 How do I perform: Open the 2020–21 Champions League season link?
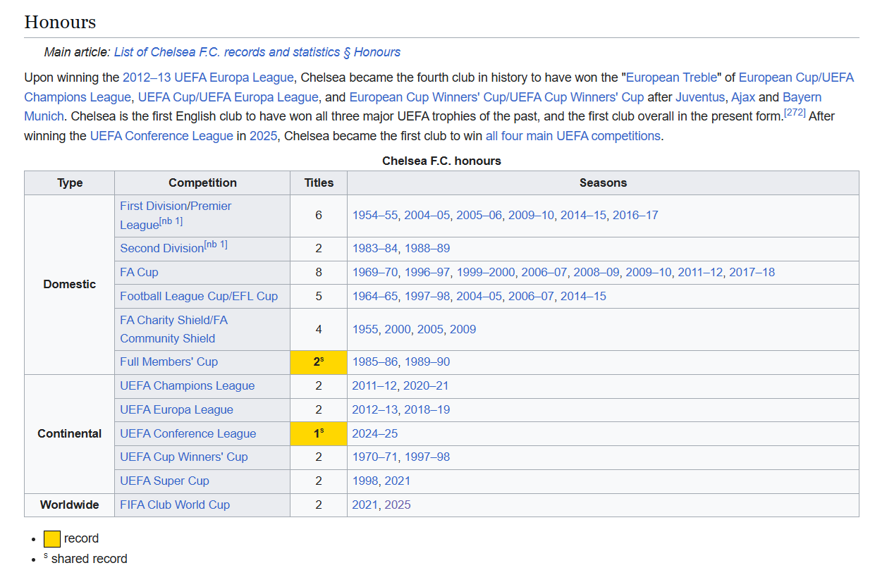coord(426,386)
